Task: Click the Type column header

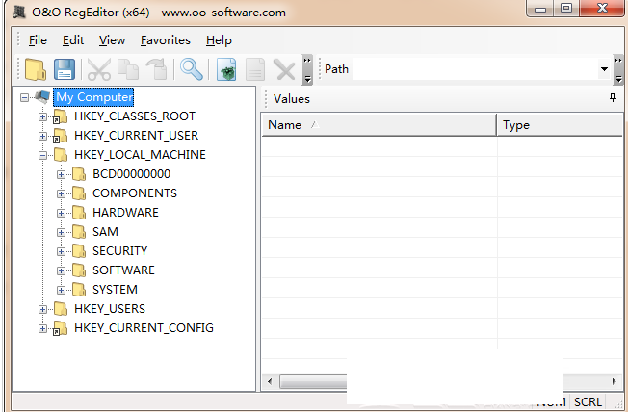Action: click(x=559, y=125)
